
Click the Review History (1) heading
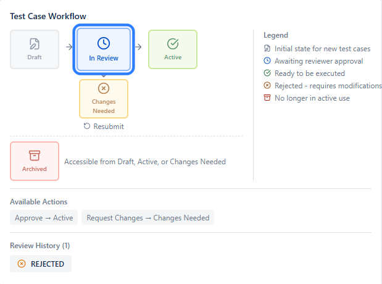tap(39, 246)
